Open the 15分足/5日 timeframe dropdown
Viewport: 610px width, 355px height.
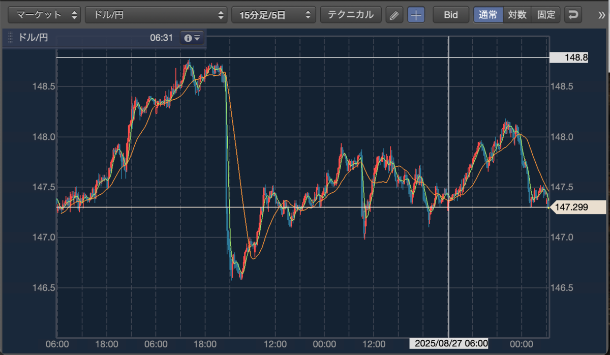[x=273, y=15]
